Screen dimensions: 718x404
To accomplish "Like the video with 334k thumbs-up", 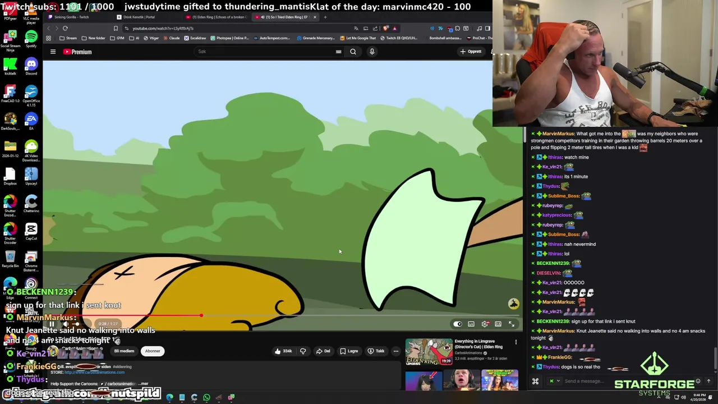I will 283,351.
